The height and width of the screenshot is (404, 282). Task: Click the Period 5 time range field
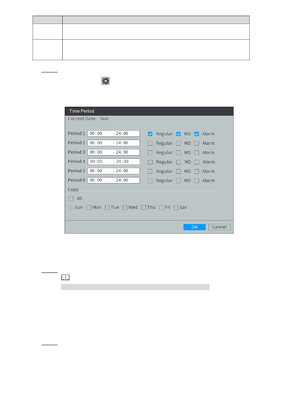click(x=114, y=171)
